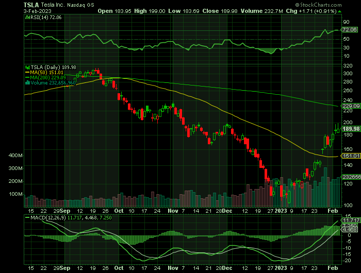Click the Open value 183.95
This screenshot has height=273, width=361.
tap(123, 11)
